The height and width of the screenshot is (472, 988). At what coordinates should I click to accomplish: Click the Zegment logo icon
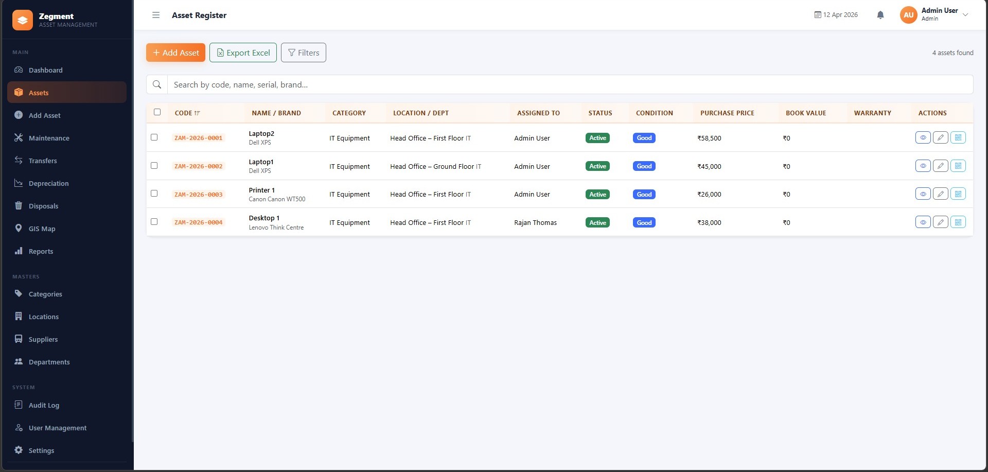(x=22, y=20)
